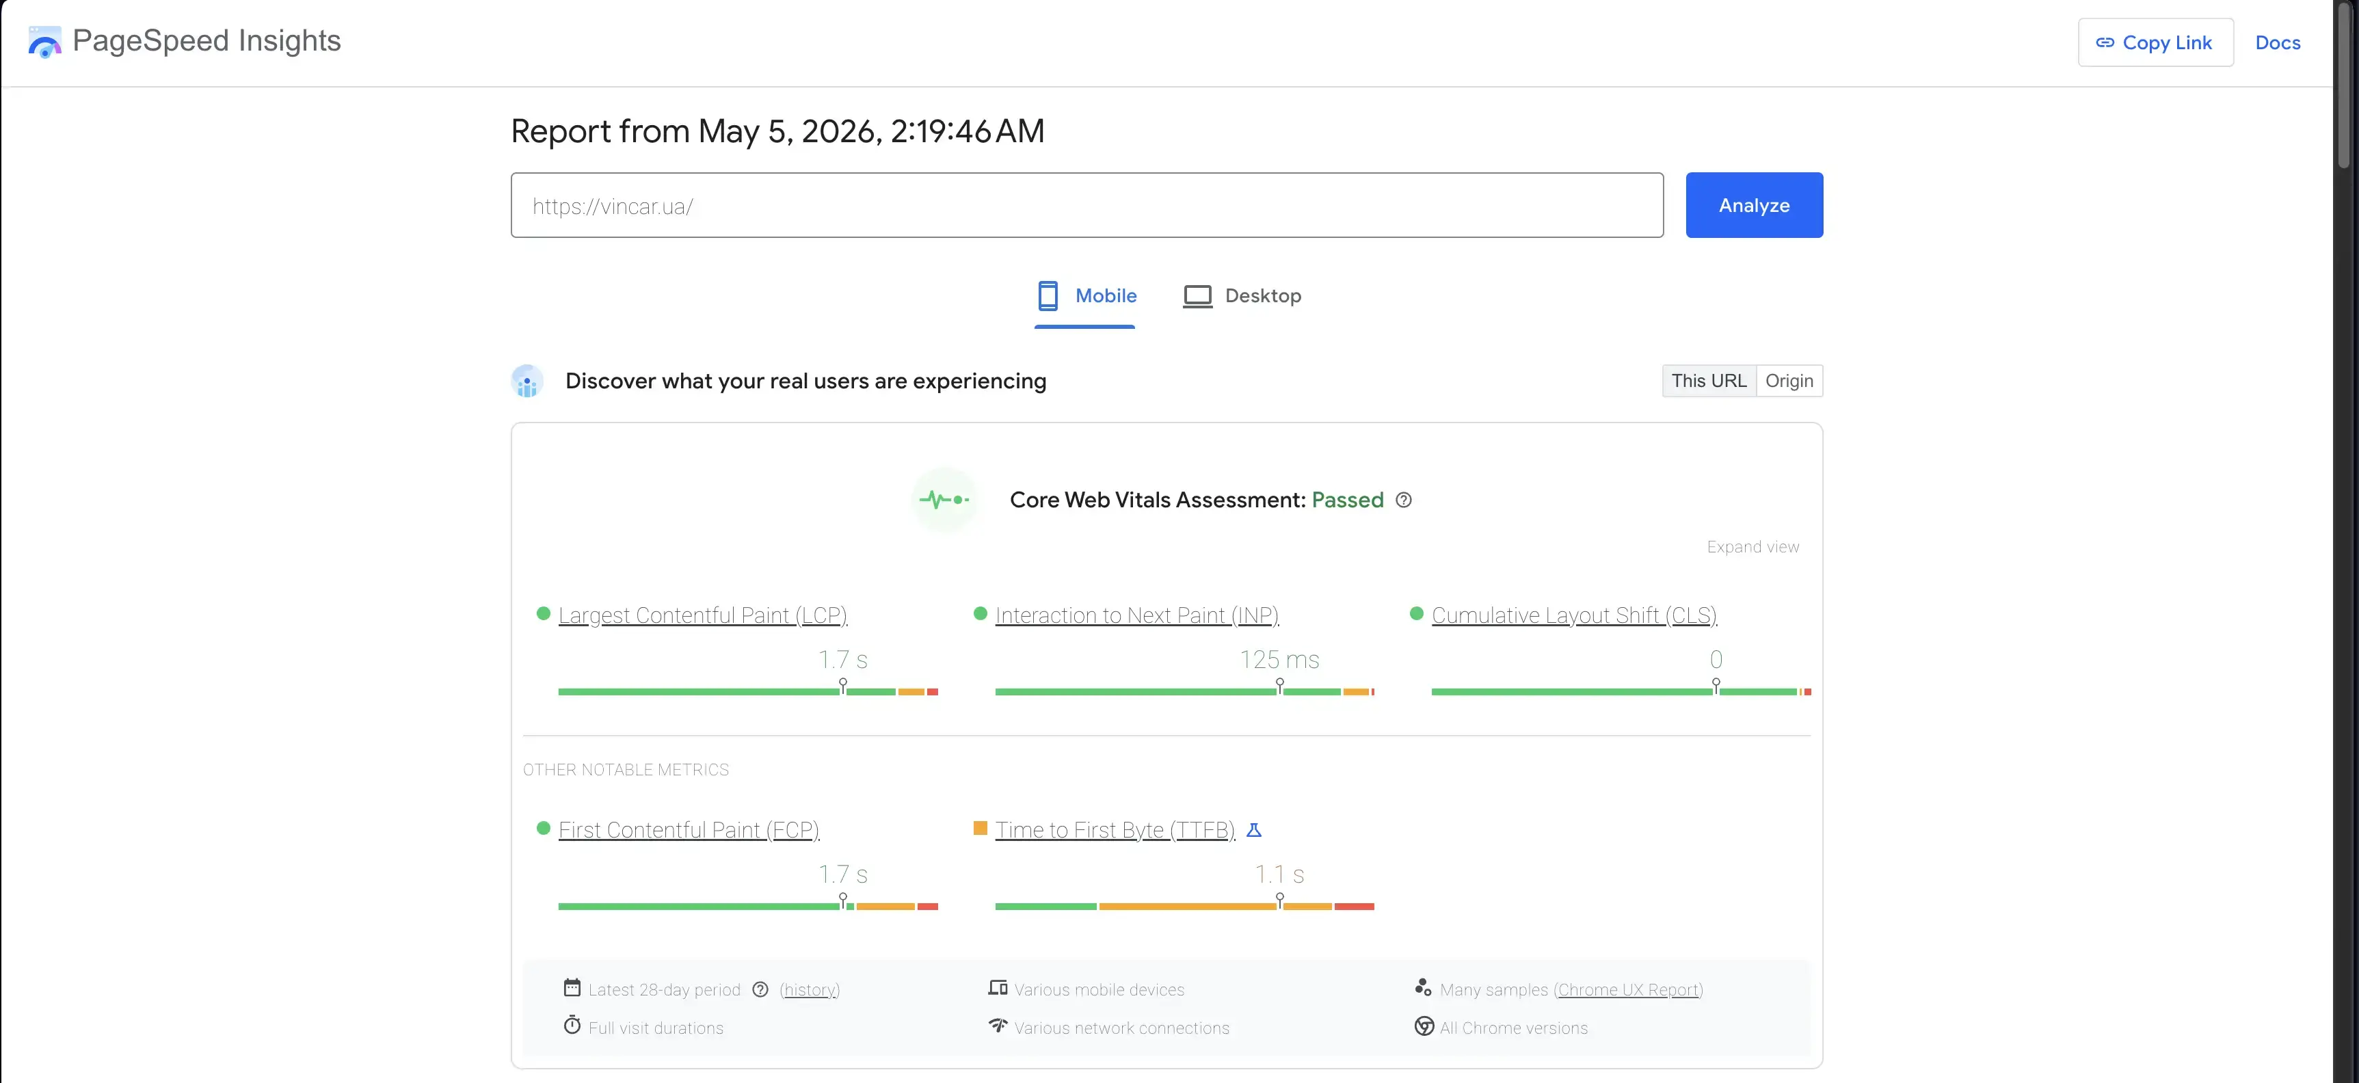Click the green status dot next to INP
The image size is (2359, 1083).
click(980, 613)
